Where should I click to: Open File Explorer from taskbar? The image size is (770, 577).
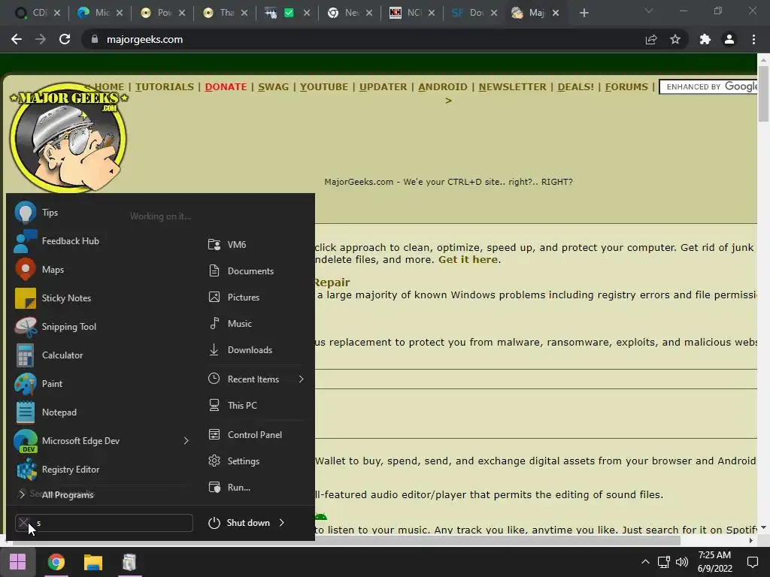(92, 562)
